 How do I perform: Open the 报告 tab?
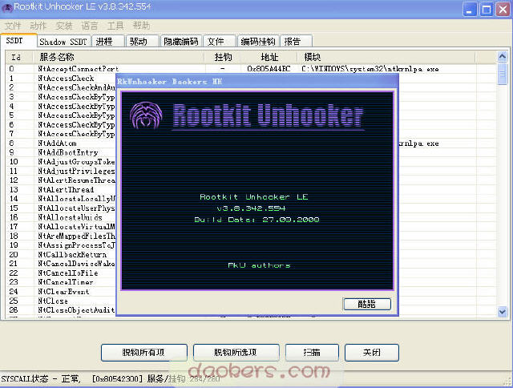point(296,42)
